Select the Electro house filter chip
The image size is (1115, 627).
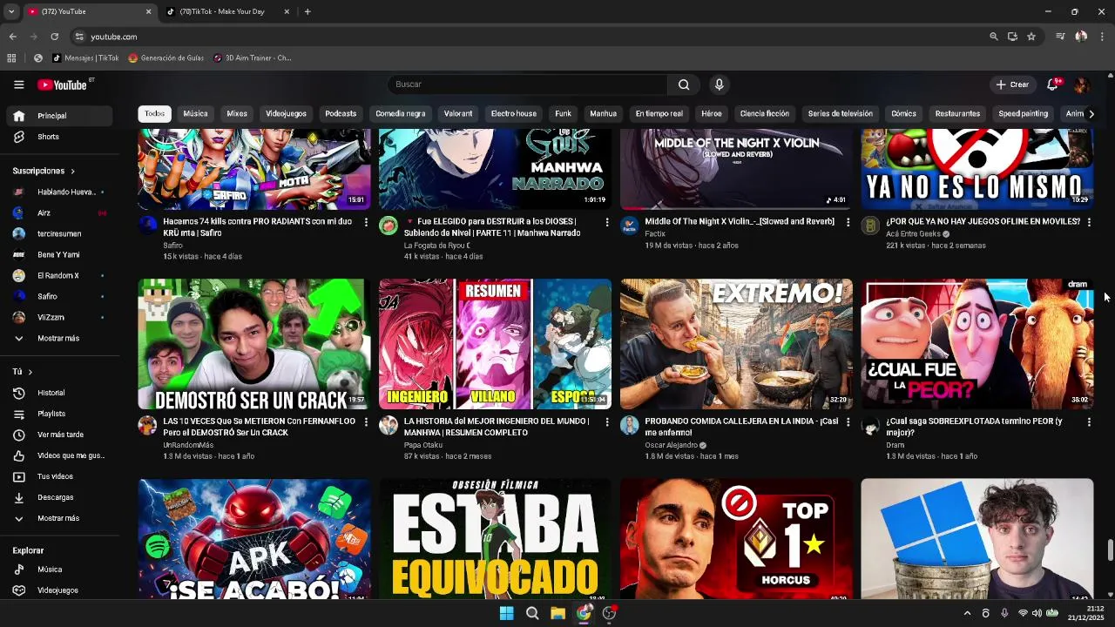(513, 114)
